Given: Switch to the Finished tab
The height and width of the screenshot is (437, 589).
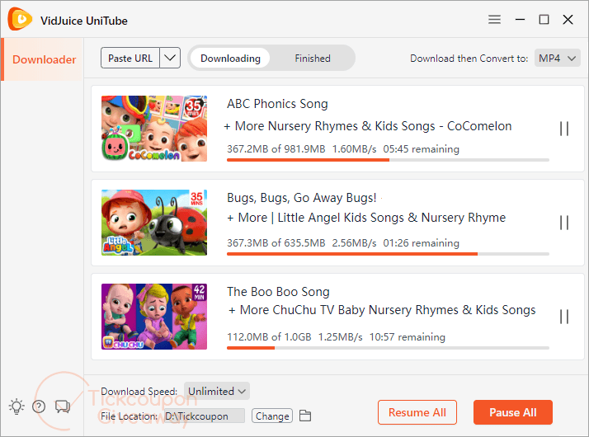Looking at the screenshot, I should [313, 59].
